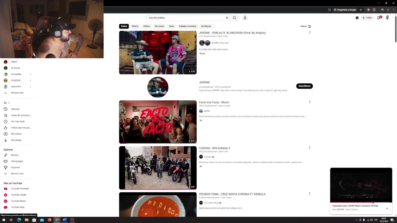Clear the search box with the X icon
This screenshot has height=223, width=397.
(x=227, y=18)
